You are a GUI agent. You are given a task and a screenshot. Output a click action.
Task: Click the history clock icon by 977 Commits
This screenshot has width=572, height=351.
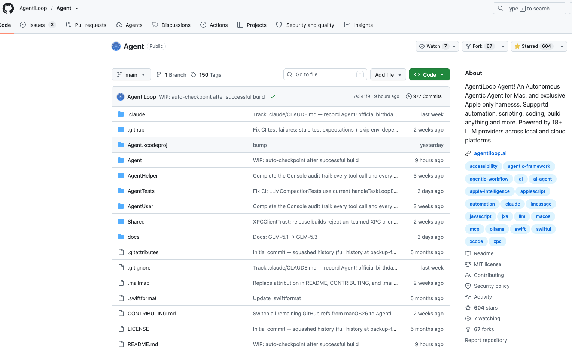[409, 96]
